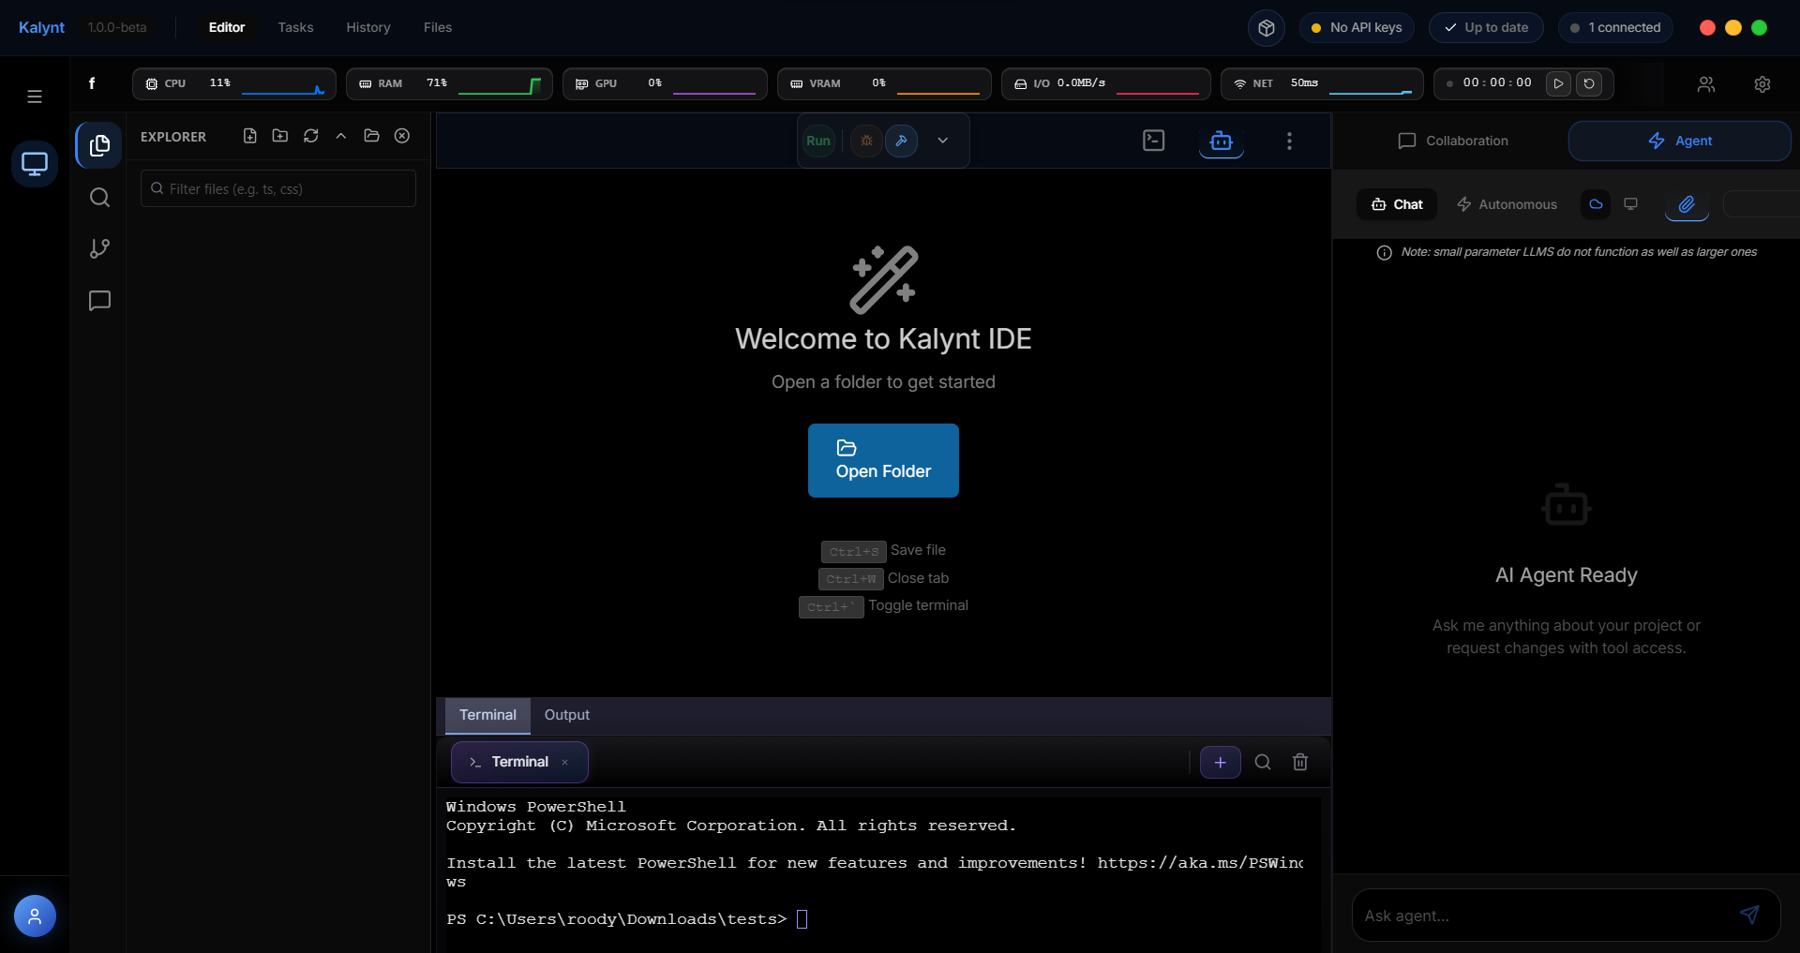Screen dimensions: 1800x953
Task: Select the debug bug icon near Run
Action: pyautogui.click(x=865, y=141)
